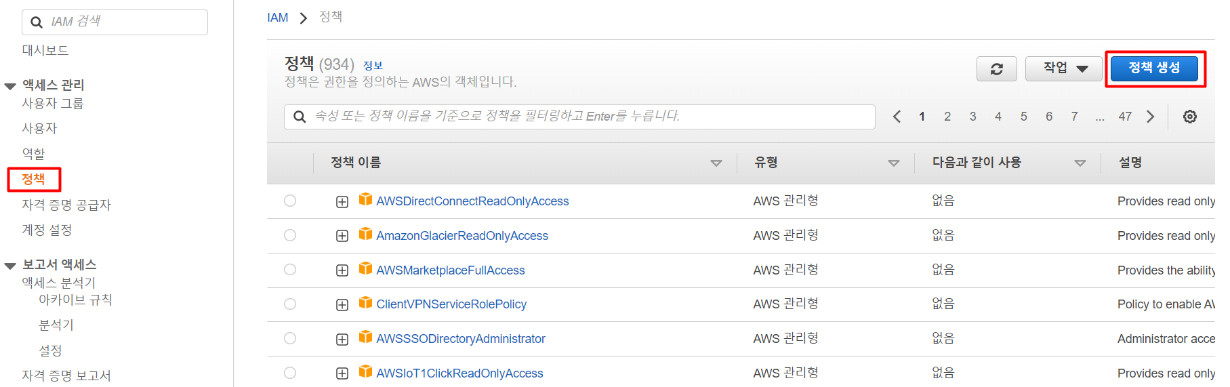The width and height of the screenshot is (1230, 387).
Task: Open the AWSMarketplaceFullAccess policy link
Action: click(451, 270)
